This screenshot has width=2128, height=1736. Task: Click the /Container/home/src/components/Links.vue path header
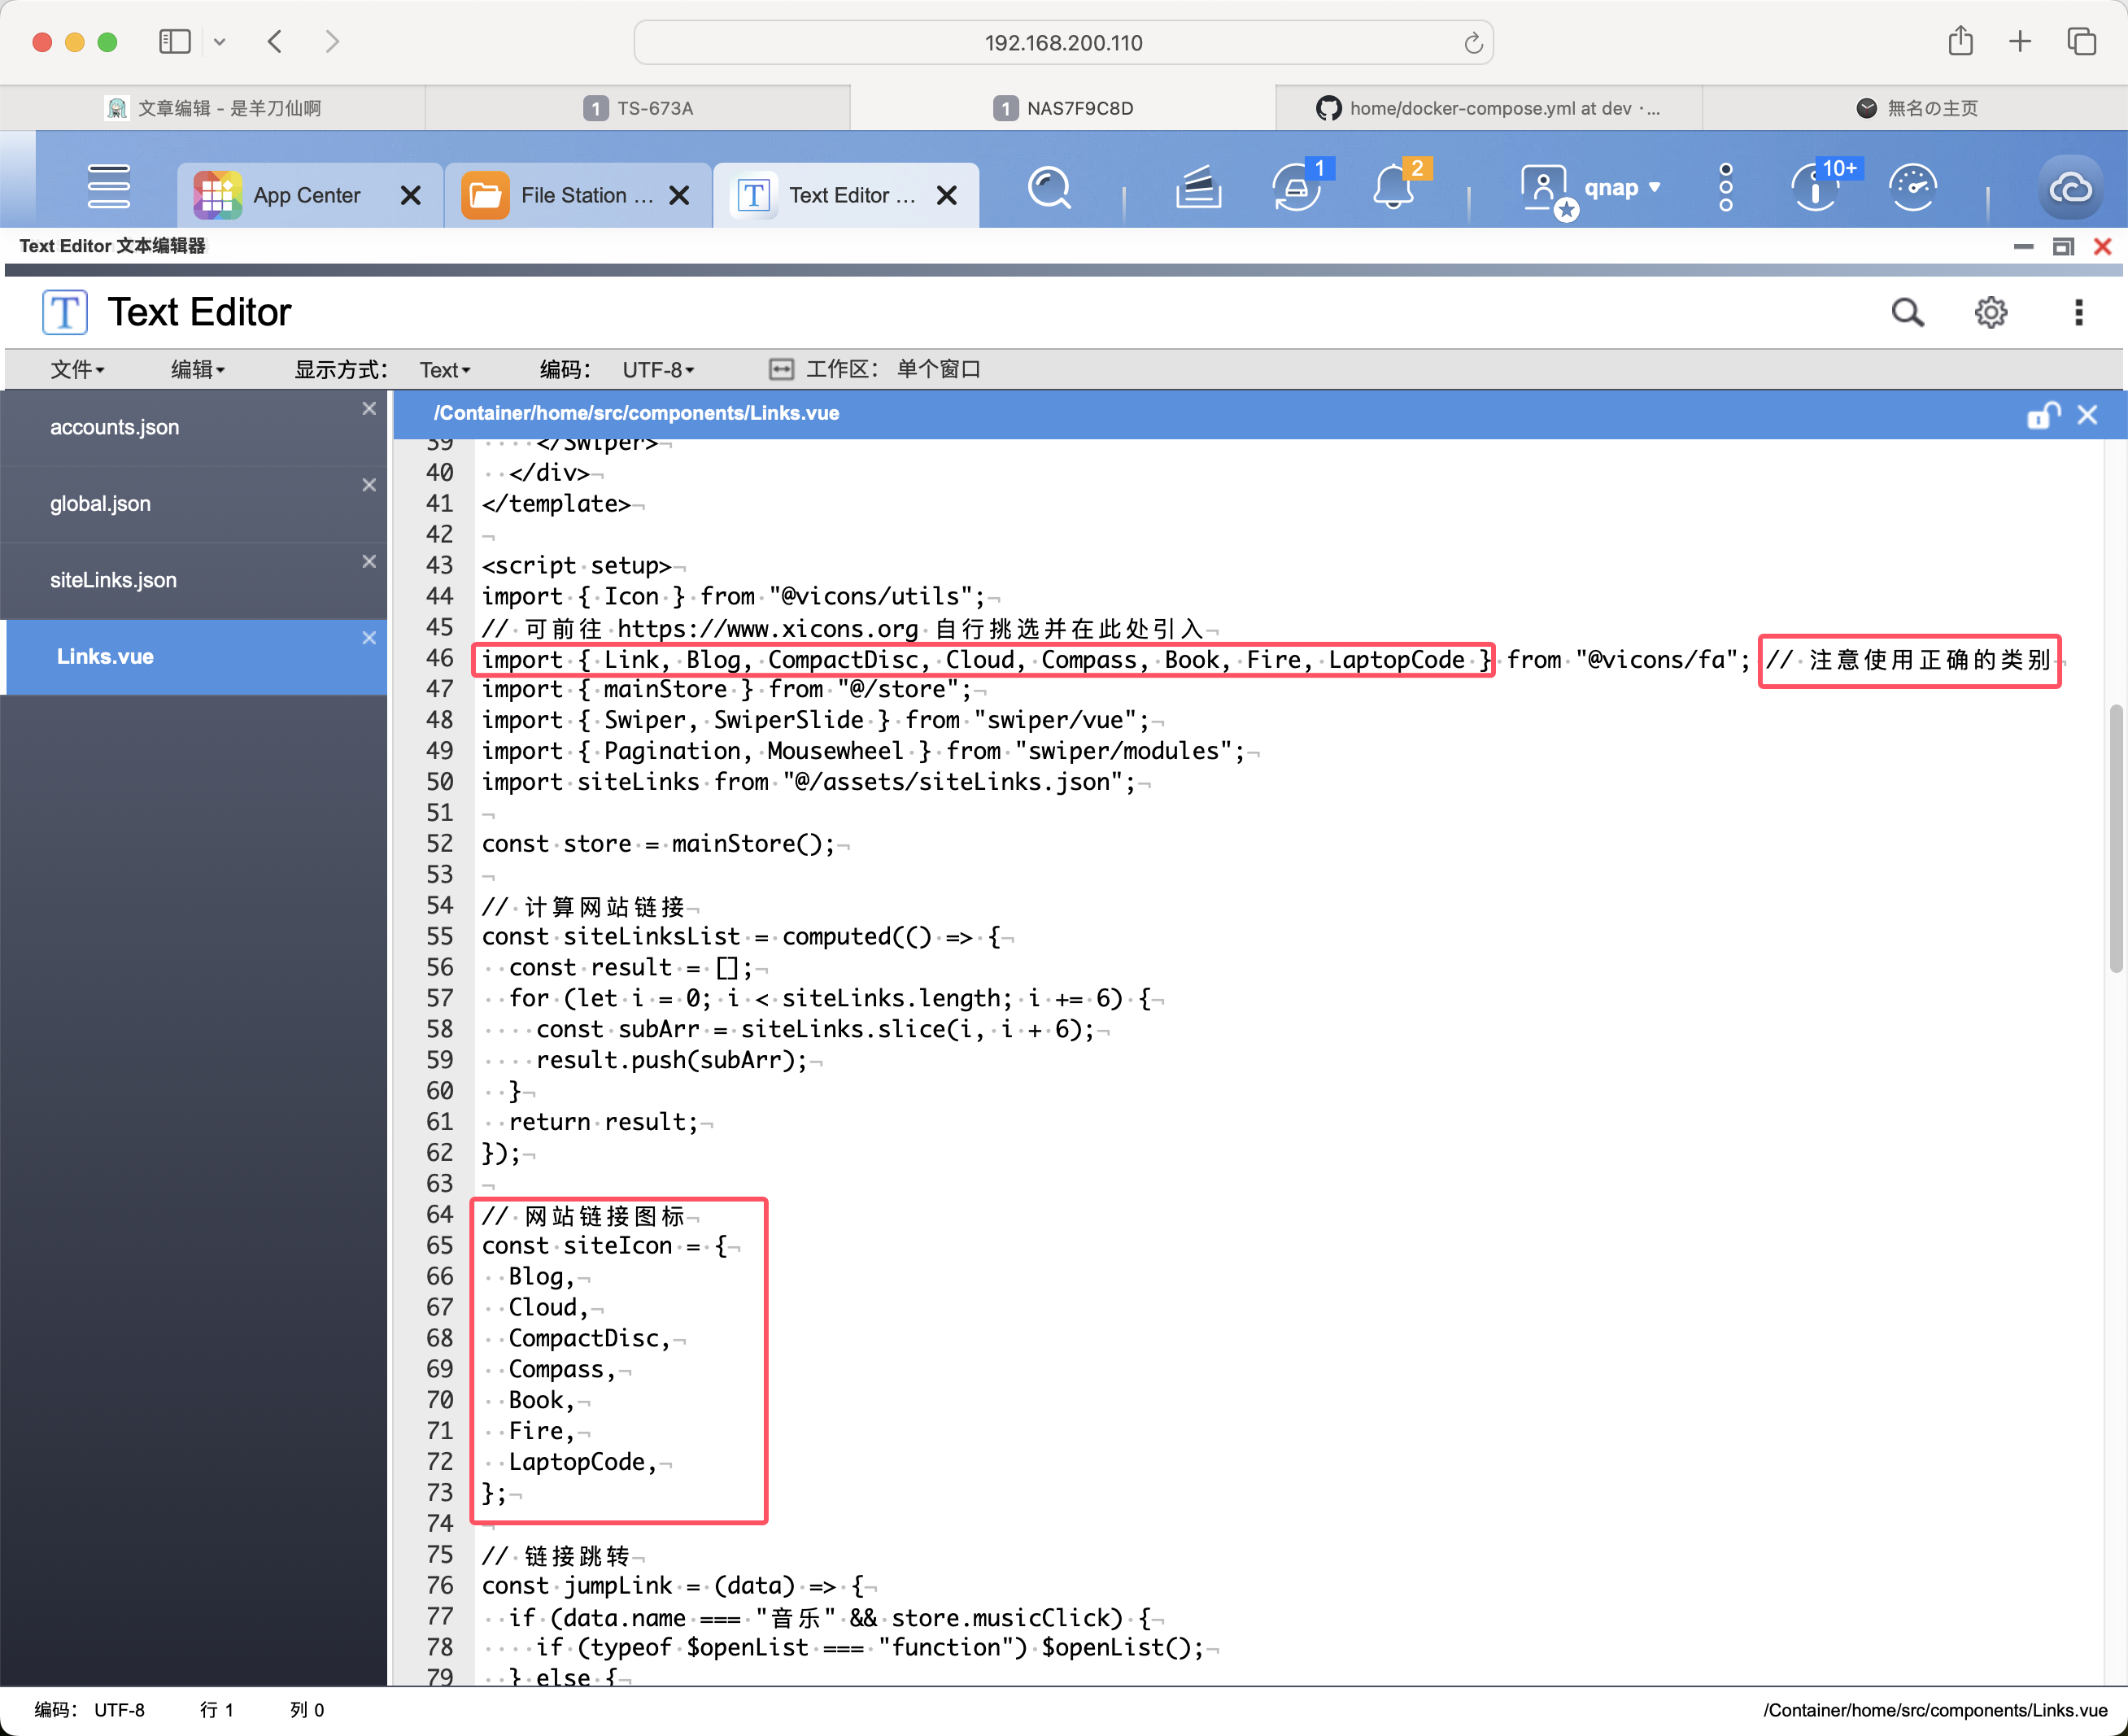coord(636,413)
